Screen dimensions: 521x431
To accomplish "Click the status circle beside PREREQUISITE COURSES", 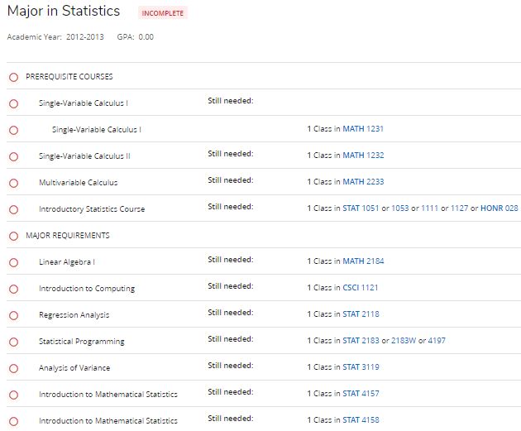I will pos(13,77).
